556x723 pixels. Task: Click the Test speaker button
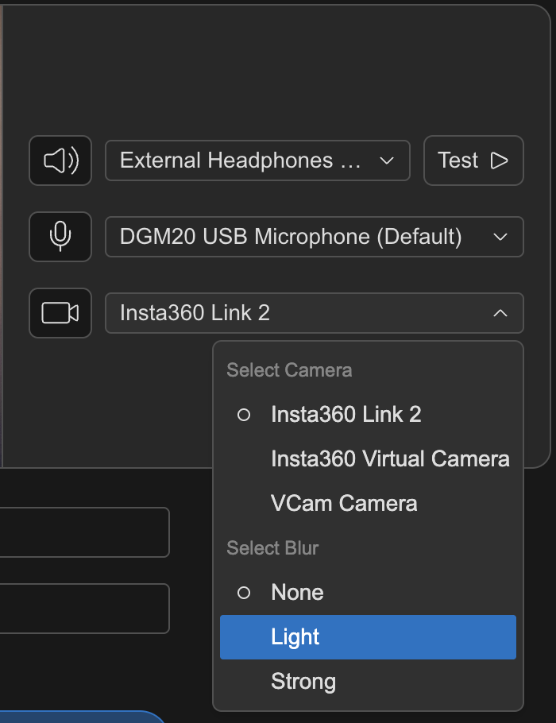473,160
